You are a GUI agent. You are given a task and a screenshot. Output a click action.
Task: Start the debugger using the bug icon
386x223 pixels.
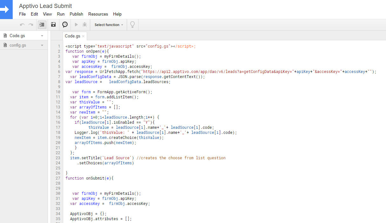point(85,24)
